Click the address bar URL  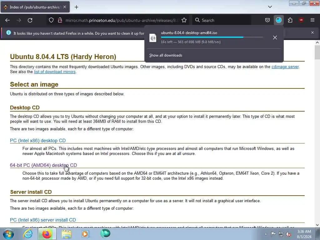[122, 20]
